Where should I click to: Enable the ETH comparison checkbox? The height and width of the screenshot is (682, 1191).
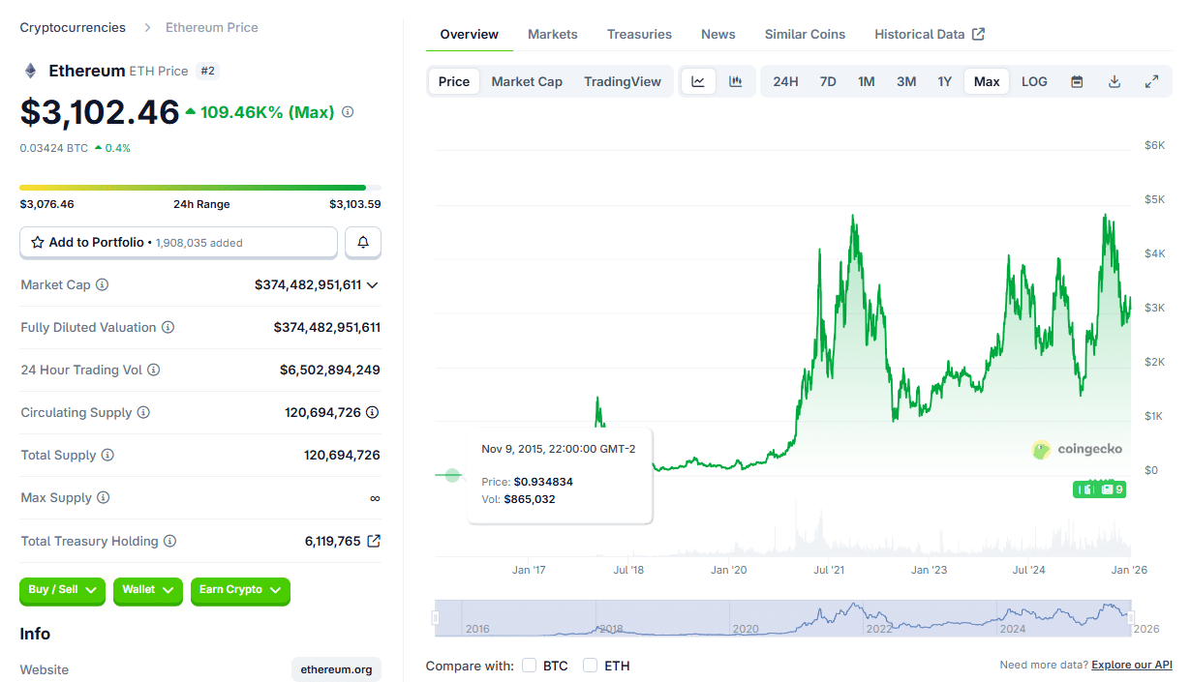(590, 666)
